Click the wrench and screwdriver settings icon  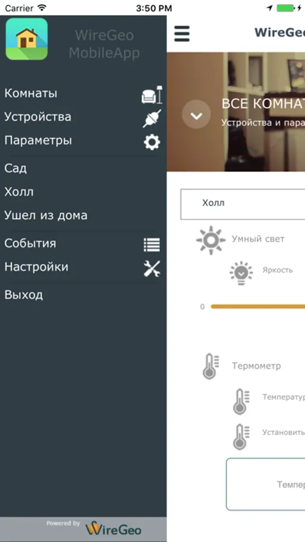152,269
